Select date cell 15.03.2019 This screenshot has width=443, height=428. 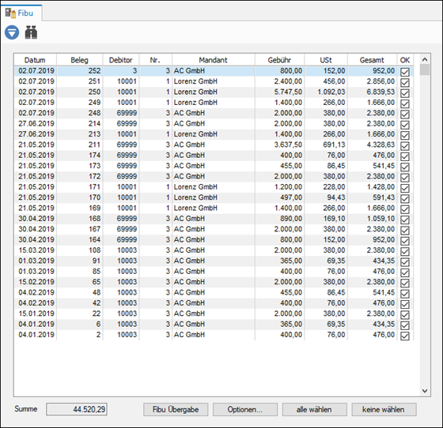(x=36, y=250)
